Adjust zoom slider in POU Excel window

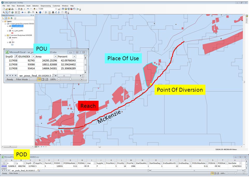click(x=70, y=79)
